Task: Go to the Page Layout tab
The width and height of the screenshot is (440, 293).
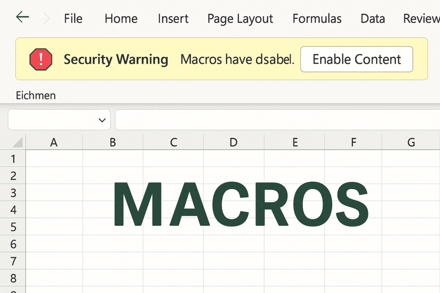Action: [x=240, y=19]
